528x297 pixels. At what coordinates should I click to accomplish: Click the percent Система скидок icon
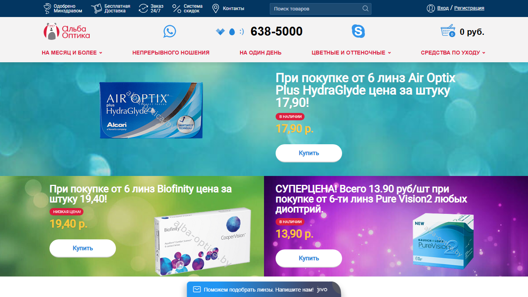[x=177, y=9]
